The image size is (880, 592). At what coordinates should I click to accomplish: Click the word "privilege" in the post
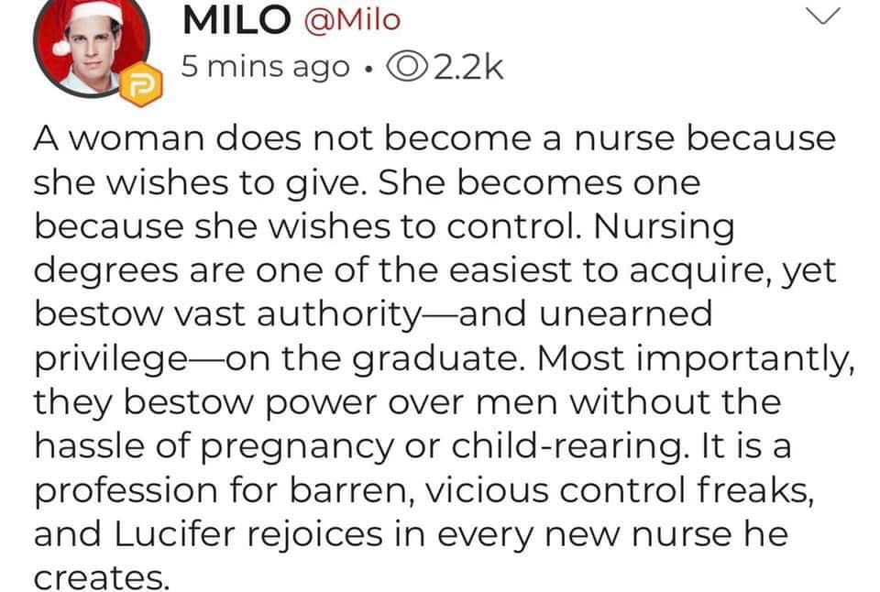[110, 359]
